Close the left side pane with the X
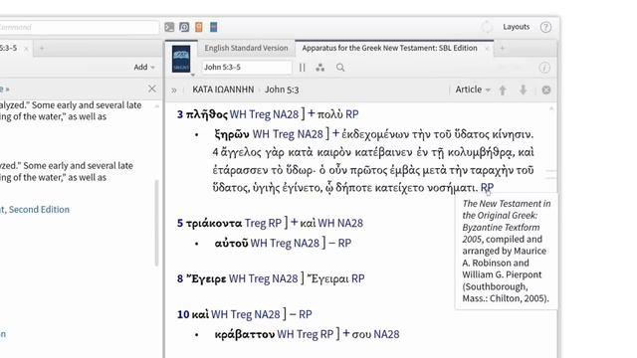Screen dimensions: 637x358 [x=152, y=89]
